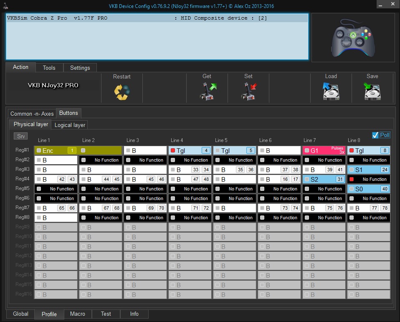Viewport: 400px width, 322px height.
Task: Toggle the Poll checkbox
Action: pos(375,135)
